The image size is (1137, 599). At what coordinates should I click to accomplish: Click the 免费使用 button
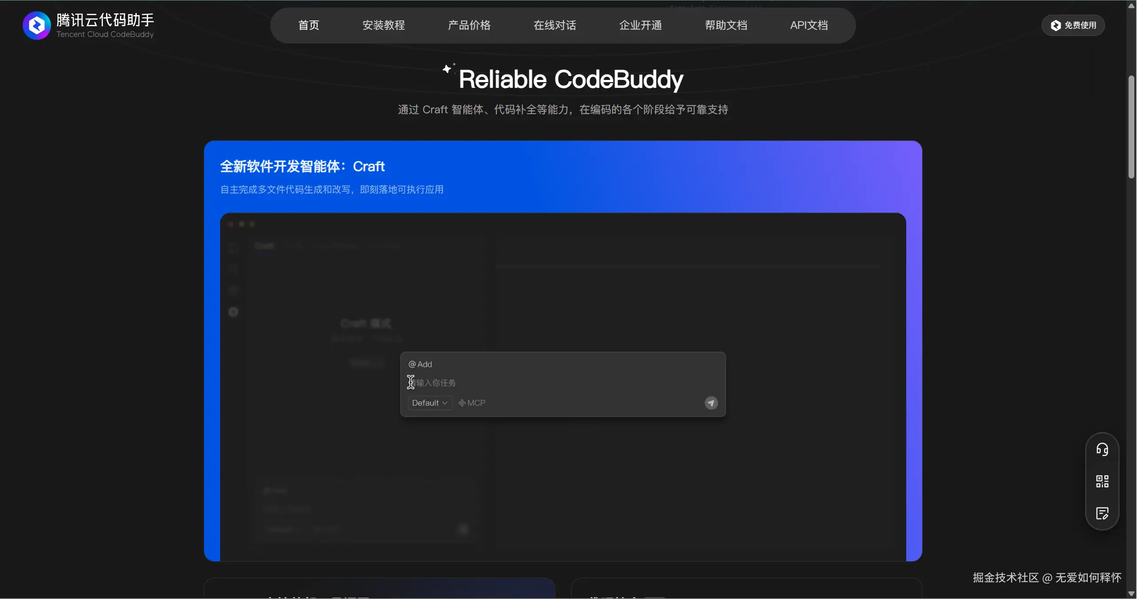click(1073, 25)
